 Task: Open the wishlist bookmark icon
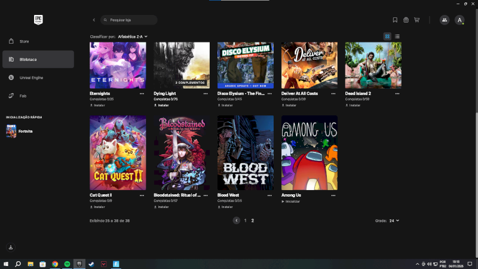point(395,20)
